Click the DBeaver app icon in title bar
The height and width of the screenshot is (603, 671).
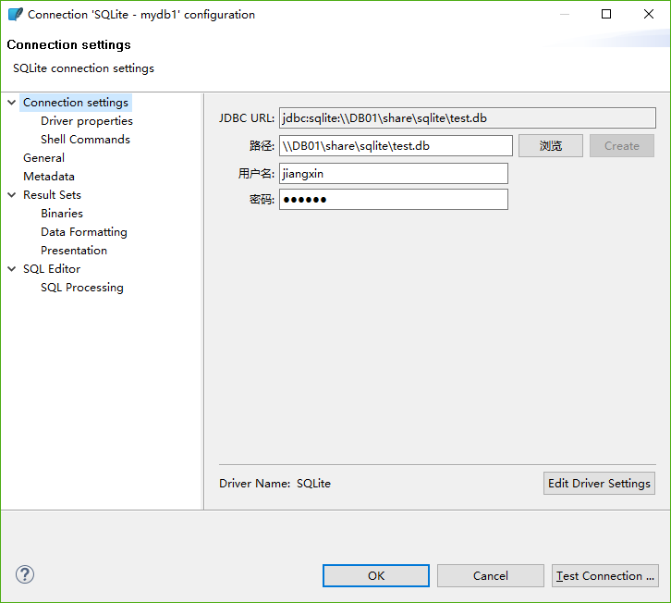16,14
